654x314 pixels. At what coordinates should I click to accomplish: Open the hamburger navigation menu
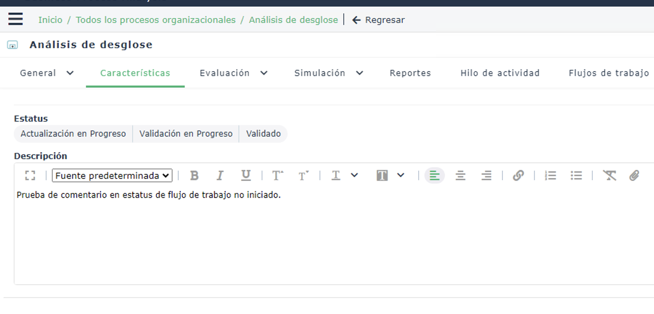pyautogui.click(x=15, y=19)
